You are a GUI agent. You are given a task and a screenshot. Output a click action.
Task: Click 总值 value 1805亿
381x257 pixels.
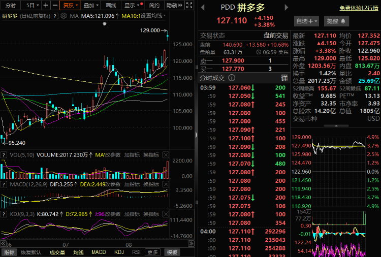tap(370, 111)
